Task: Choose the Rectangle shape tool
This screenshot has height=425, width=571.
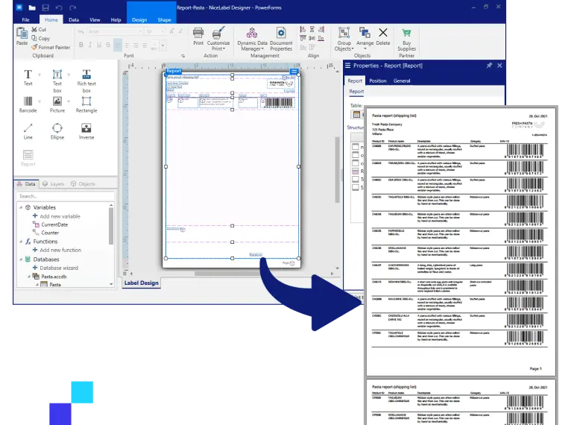Action: pyautogui.click(x=86, y=103)
